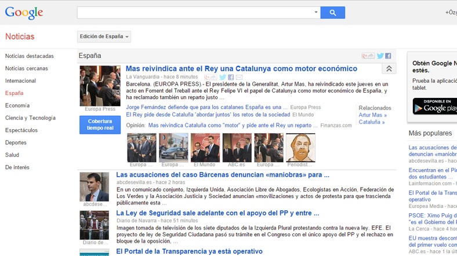Open the abcdesevilla story thumbnail
The image size is (457, 256).
pos(94,186)
